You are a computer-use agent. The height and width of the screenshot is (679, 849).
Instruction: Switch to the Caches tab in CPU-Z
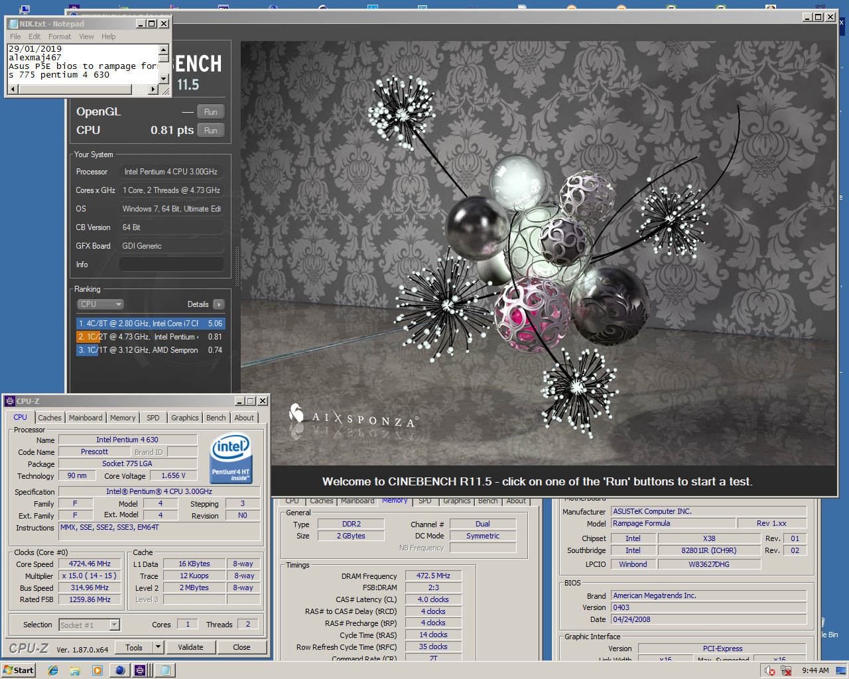tap(50, 418)
